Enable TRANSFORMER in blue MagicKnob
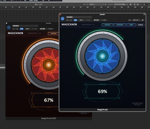This screenshot has width=150, height=129. 120,25
